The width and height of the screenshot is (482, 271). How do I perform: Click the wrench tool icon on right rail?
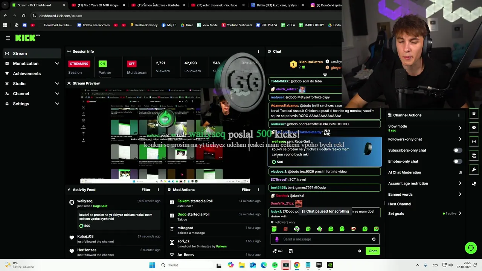[x=474, y=170]
